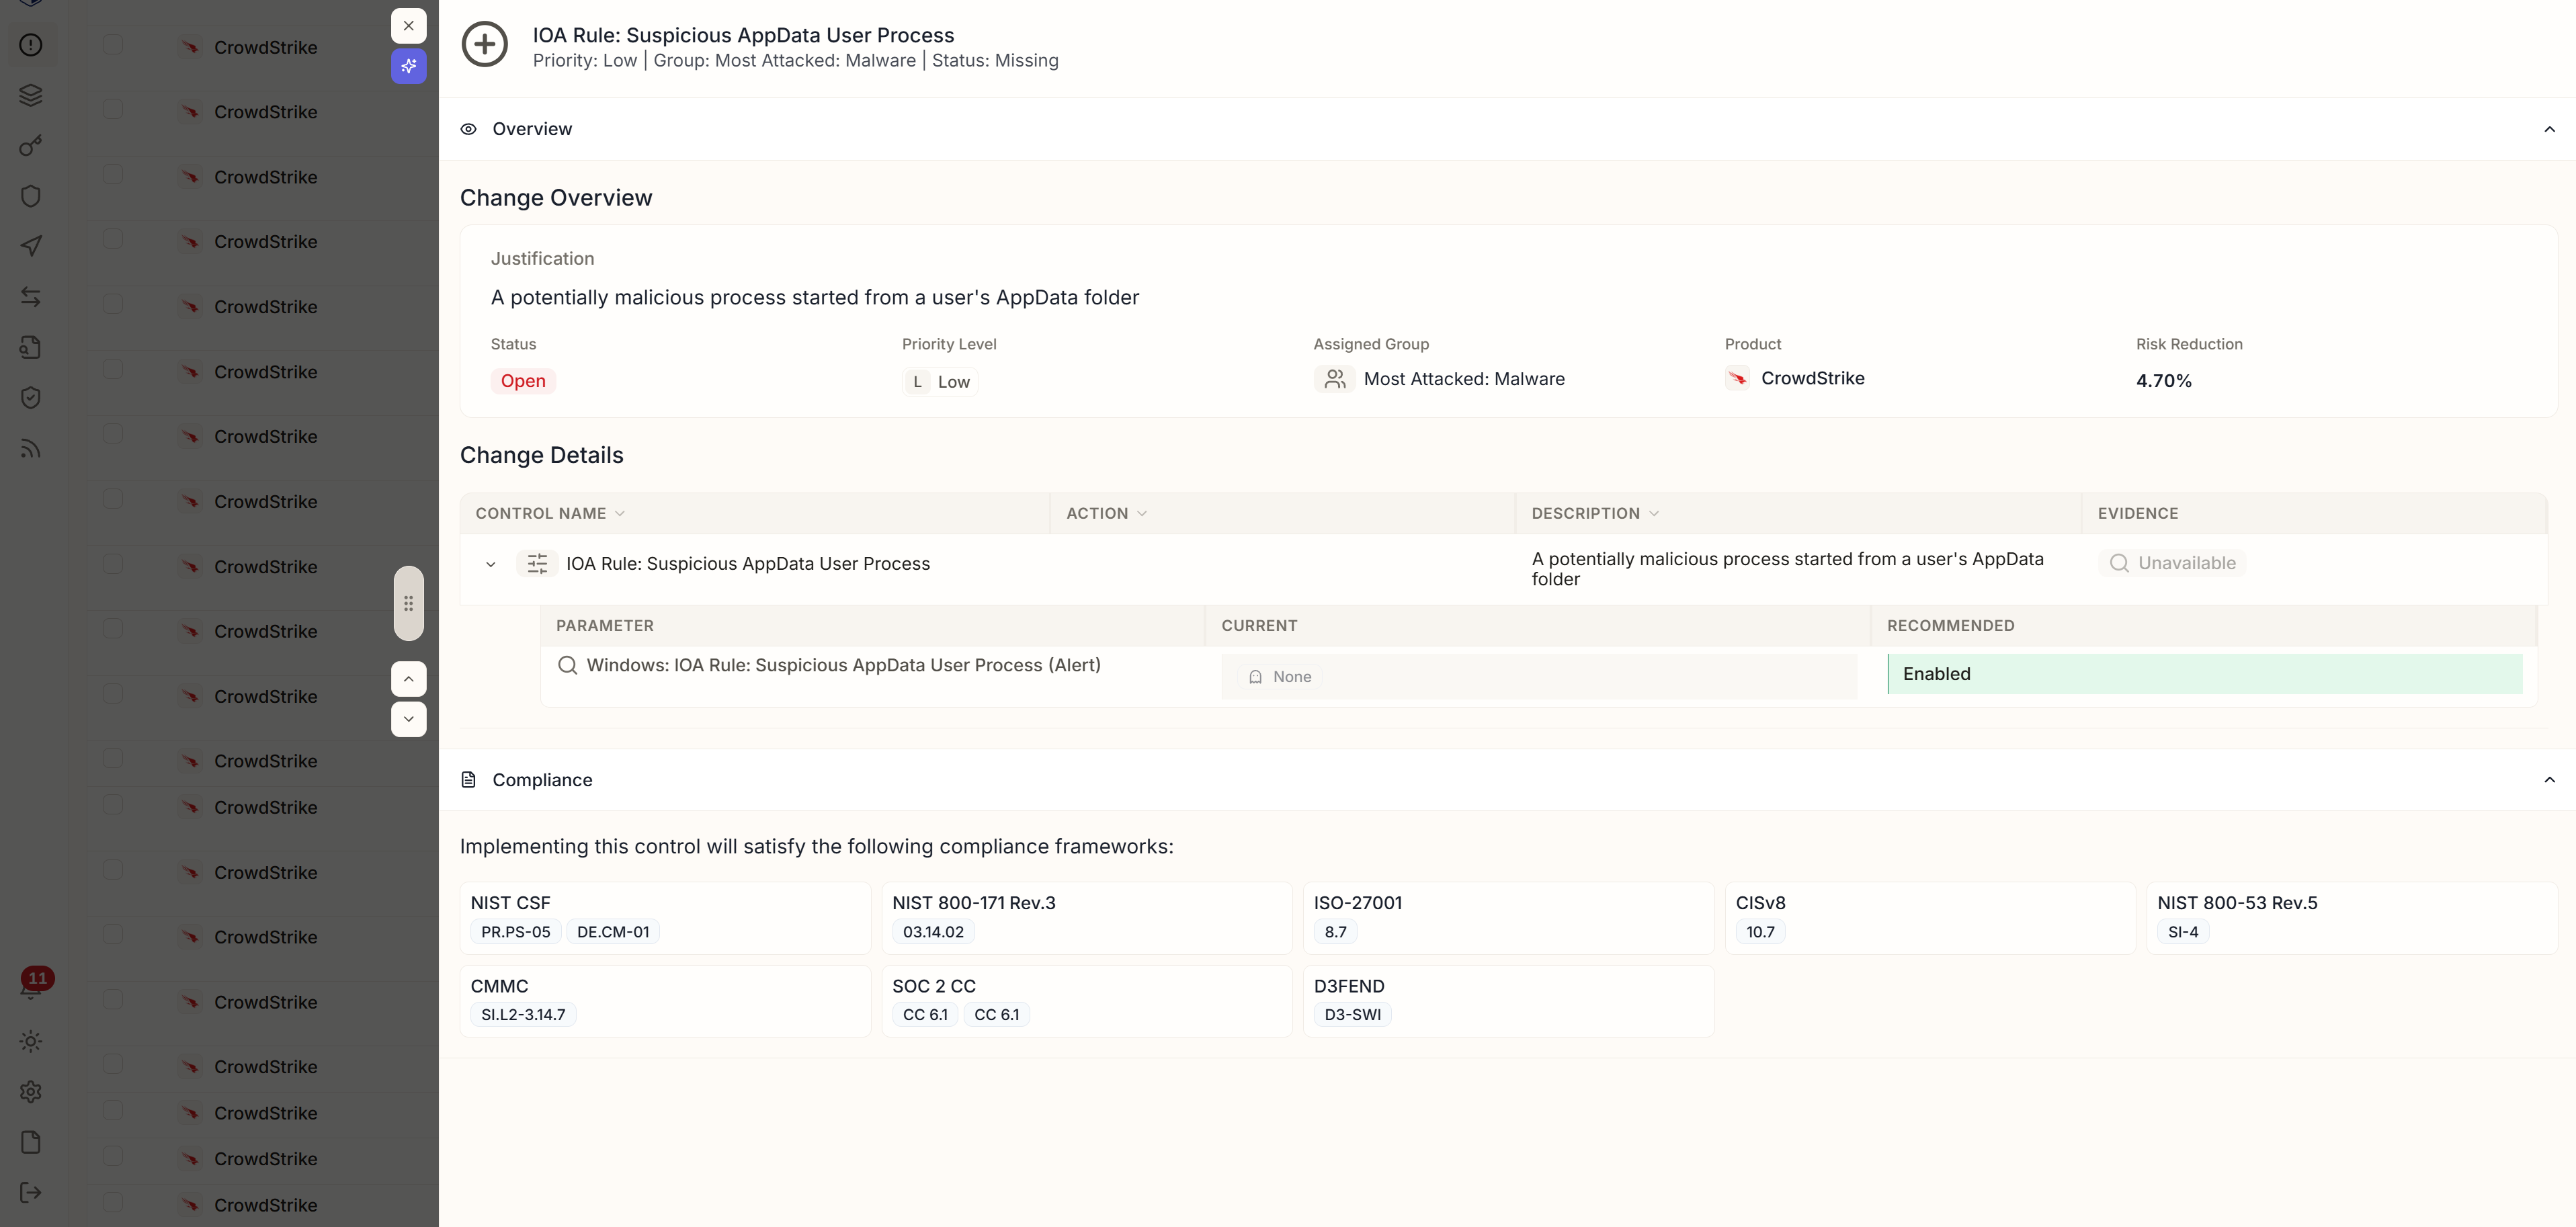Click the 10.7 tag under CISv8

(x=1760, y=932)
